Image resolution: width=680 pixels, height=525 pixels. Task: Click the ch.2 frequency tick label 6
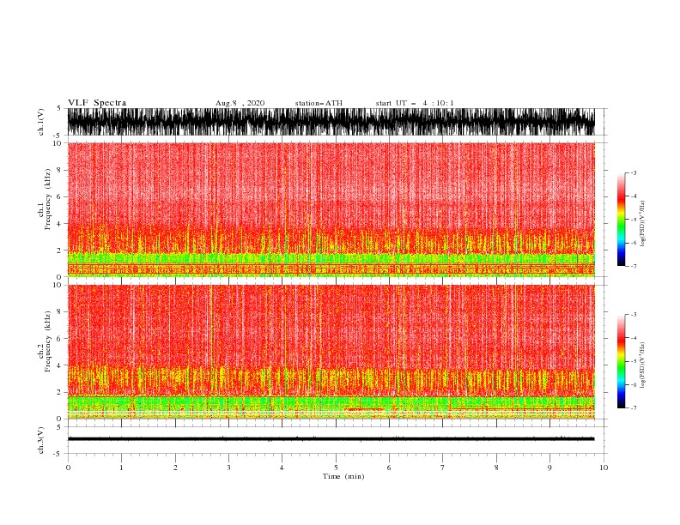coord(59,339)
